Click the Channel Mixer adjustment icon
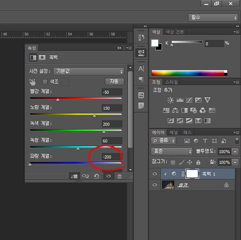Viewport: 241px width, 240px height. pos(202,110)
